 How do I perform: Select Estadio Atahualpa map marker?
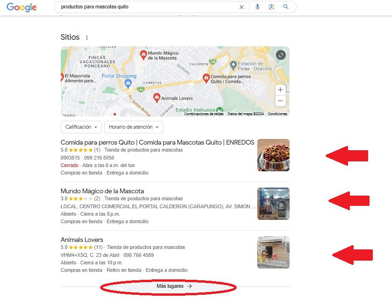tap(220, 110)
